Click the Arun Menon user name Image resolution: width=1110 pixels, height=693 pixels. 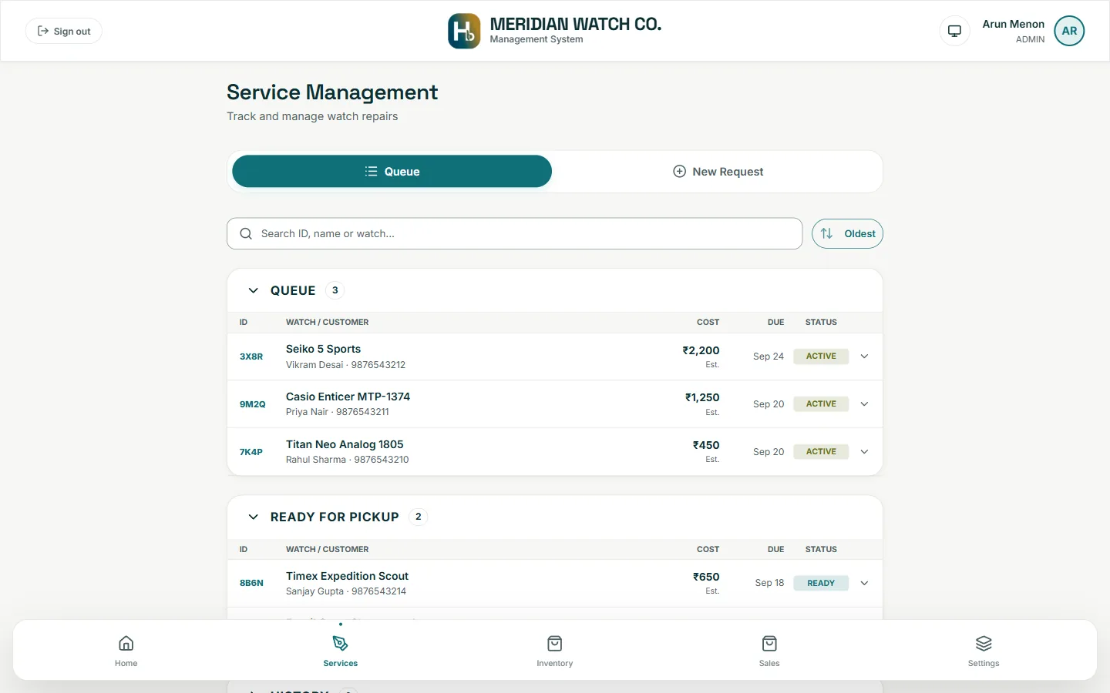pos(1013,24)
